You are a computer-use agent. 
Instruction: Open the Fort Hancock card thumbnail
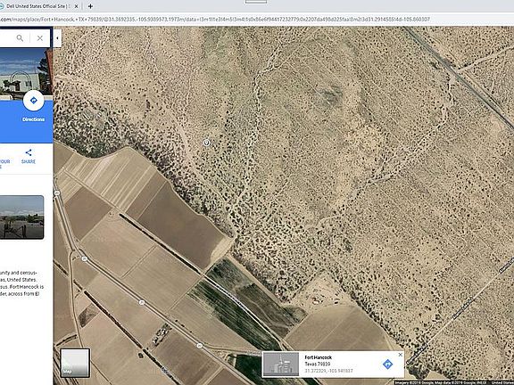[281, 364]
